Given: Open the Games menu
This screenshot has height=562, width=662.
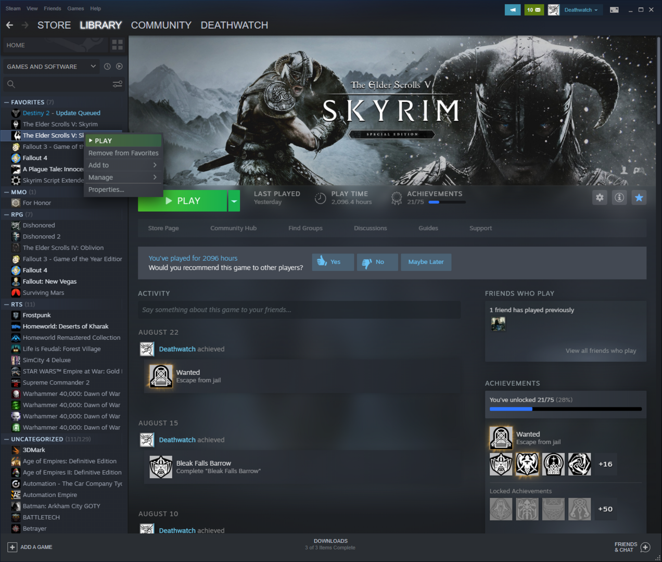Looking at the screenshot, I should click(x=75, y=8).
